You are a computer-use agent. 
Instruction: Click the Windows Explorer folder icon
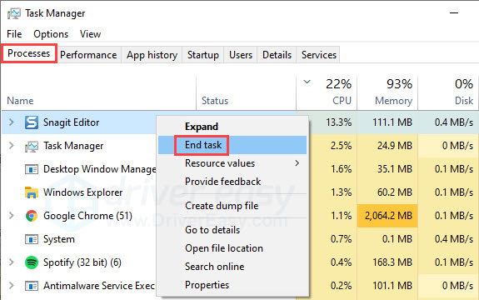tap(32, 192)
